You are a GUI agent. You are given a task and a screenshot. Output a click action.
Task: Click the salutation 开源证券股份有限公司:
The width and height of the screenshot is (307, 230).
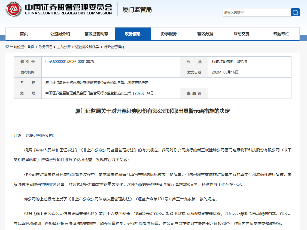(x=34, y=135)
